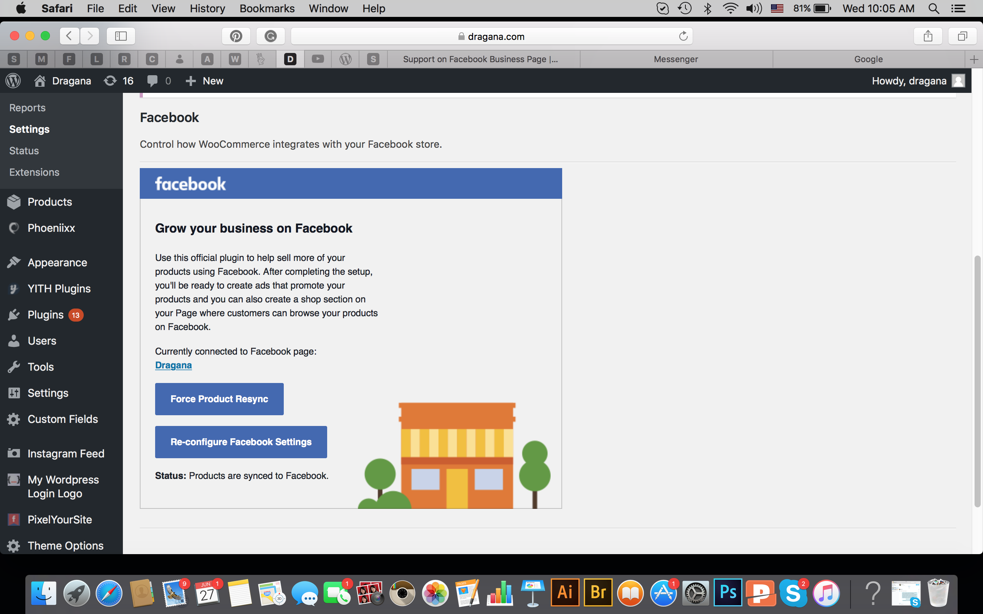Open the Apple menu
The image size is (983, 614).
[21, 8]
